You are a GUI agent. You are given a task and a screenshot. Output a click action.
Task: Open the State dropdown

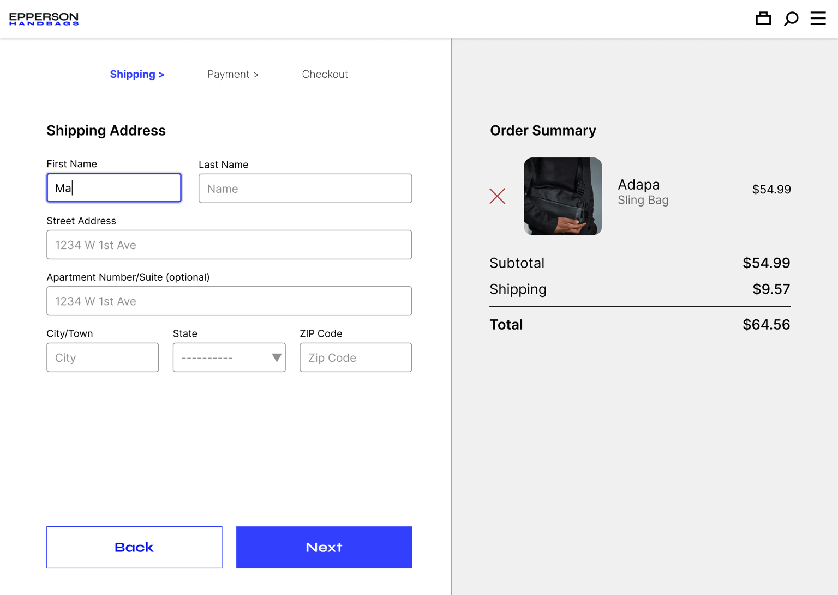229,357
